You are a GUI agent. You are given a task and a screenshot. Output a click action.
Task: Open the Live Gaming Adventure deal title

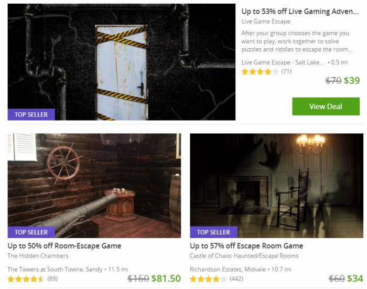300,12
